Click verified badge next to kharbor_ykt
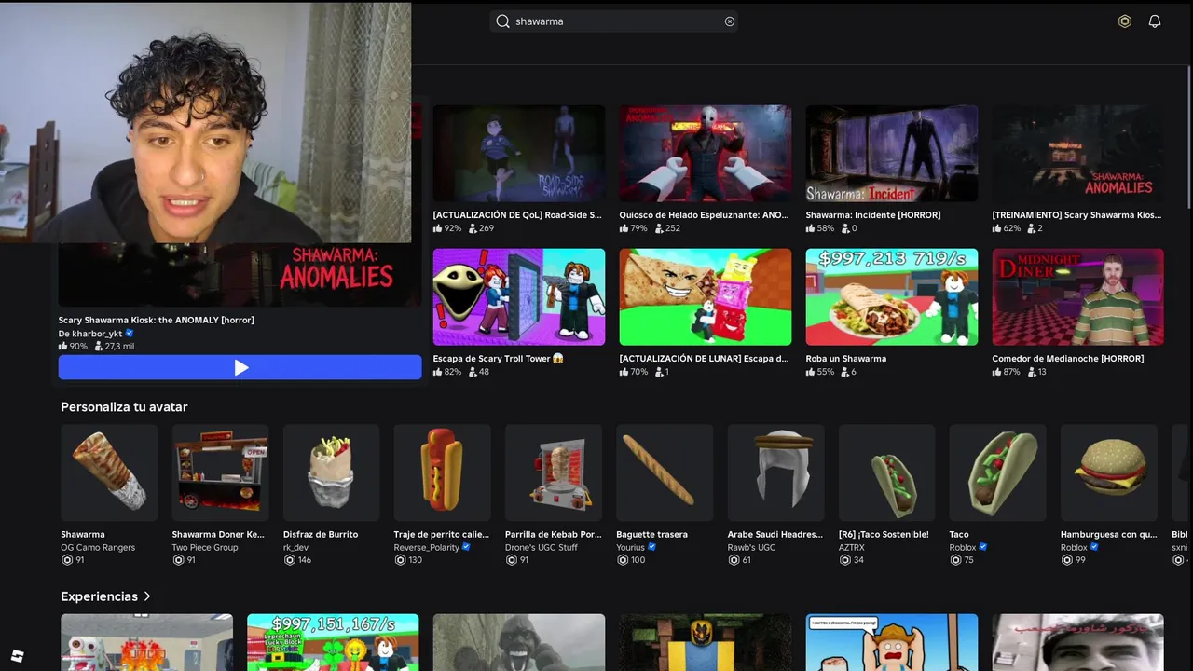This screenshot has width=1193, height=671. pyautogui.click(x=130, y=334)
